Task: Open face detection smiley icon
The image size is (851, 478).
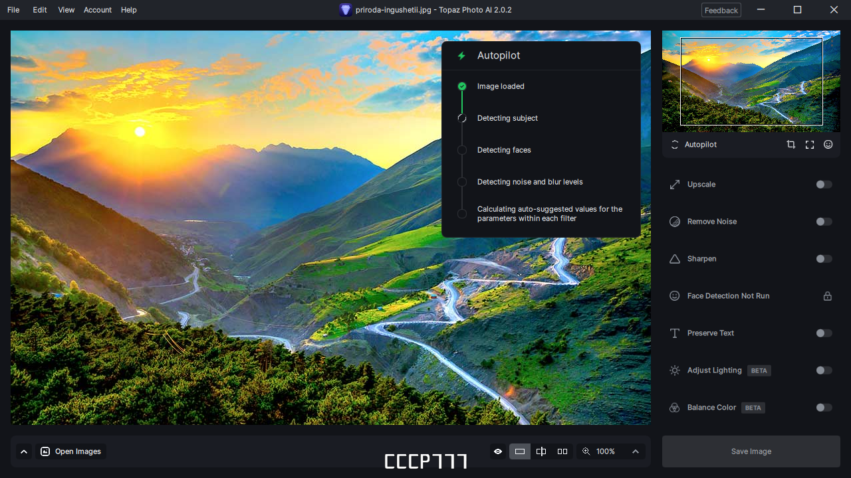Action: click(x=828, y=144)
